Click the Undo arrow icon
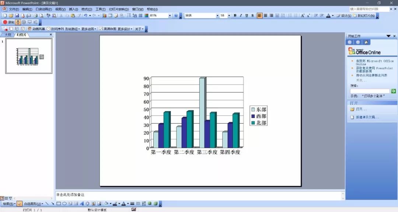398x212 pixels. 85,15
